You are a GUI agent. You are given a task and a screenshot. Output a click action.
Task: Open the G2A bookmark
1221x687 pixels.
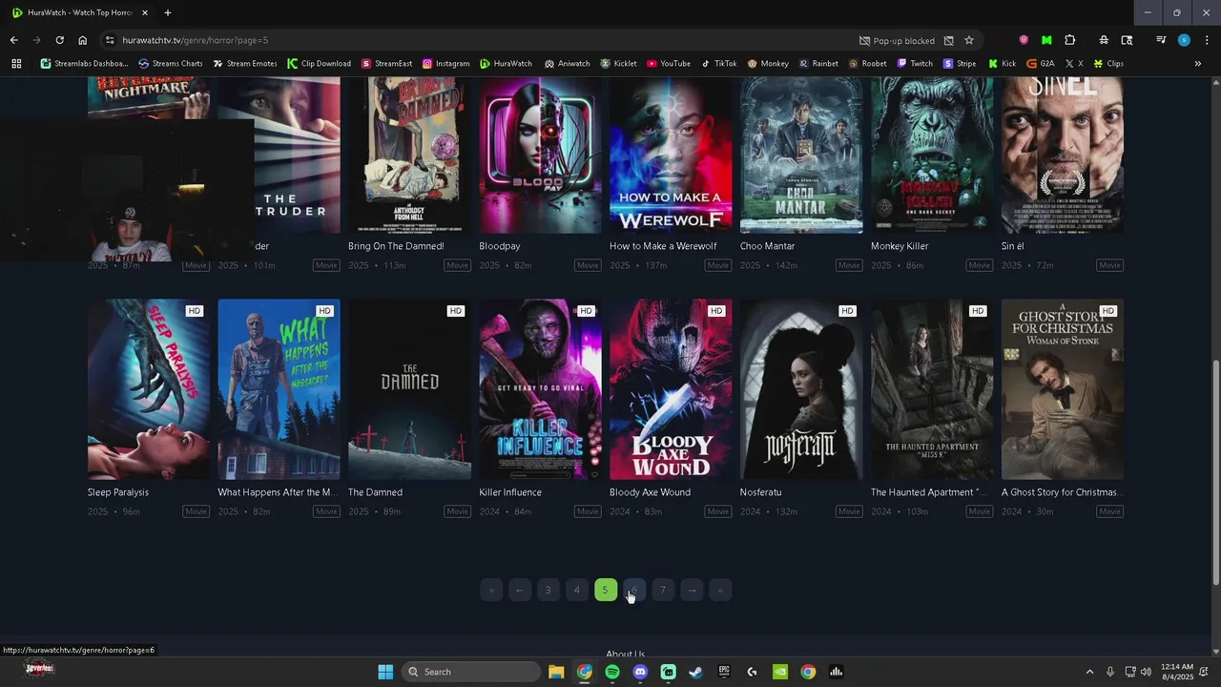click(1040, 64)
